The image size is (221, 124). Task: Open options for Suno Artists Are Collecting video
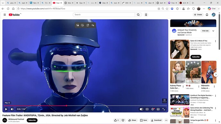click(215, 108)
